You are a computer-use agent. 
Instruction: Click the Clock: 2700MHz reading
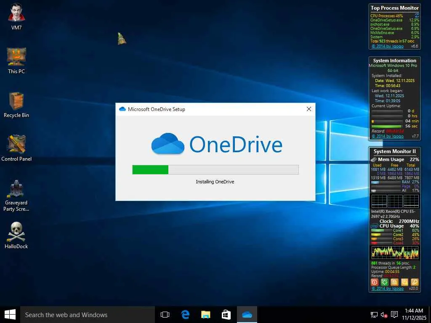(x=399, y=221)
